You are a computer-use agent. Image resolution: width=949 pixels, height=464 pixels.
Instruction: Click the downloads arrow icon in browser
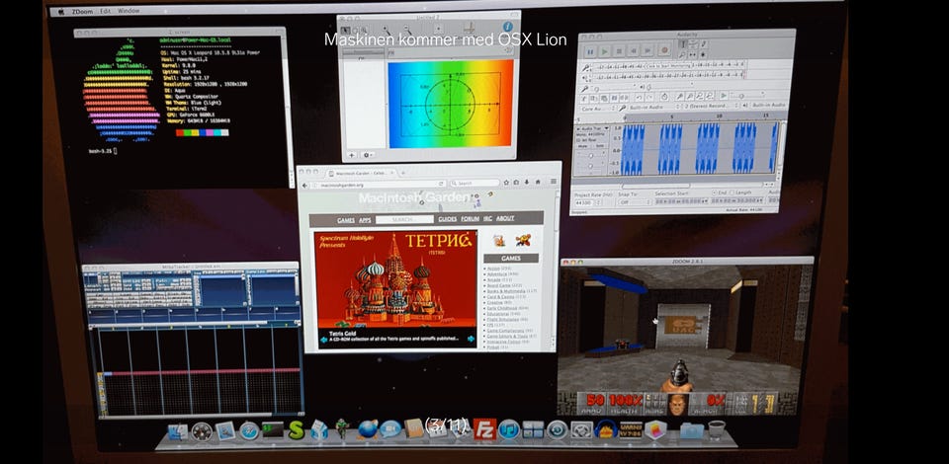tap(527, 183)
